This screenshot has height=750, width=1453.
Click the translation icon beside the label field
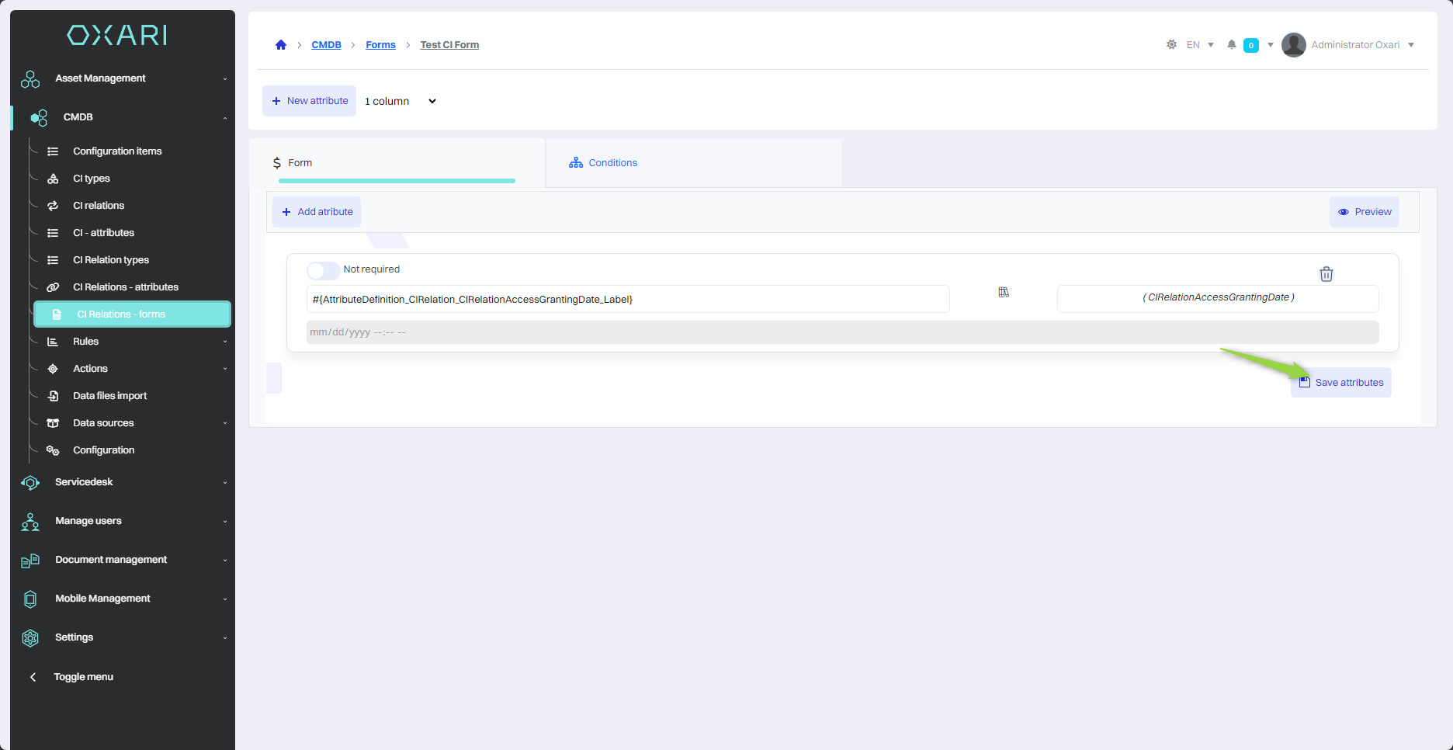click(x=1003, y=293)
